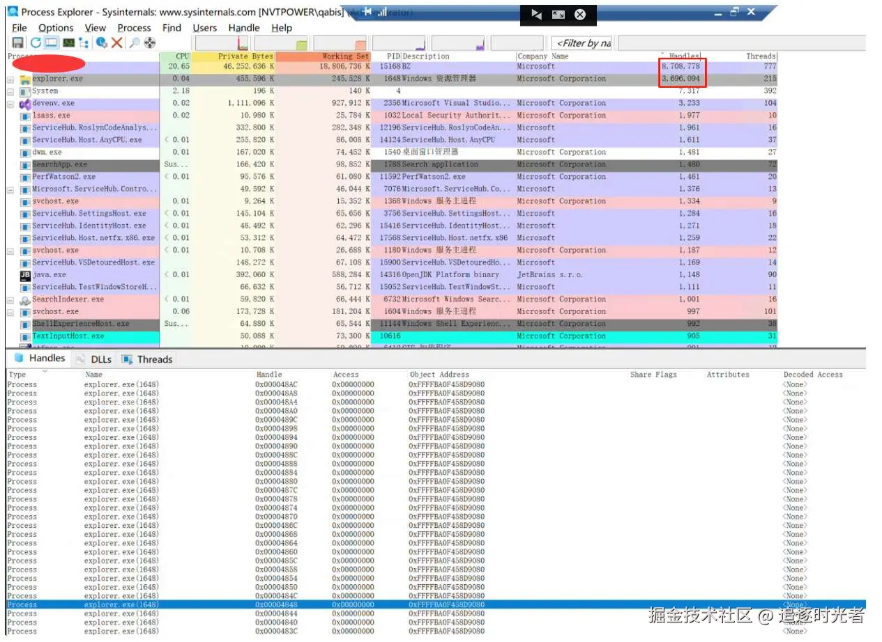Click the first toolbar mini graph with red line
The width and height of the screenshot is (882, 642).
point(221,43)
